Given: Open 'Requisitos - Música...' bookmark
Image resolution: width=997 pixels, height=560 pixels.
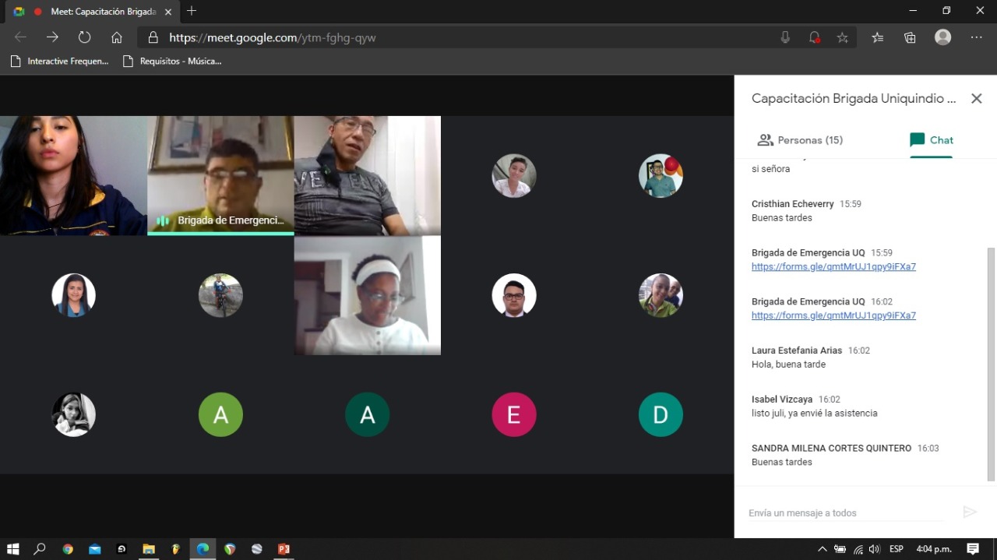Looking at the screenshot, I should point(172,61).
